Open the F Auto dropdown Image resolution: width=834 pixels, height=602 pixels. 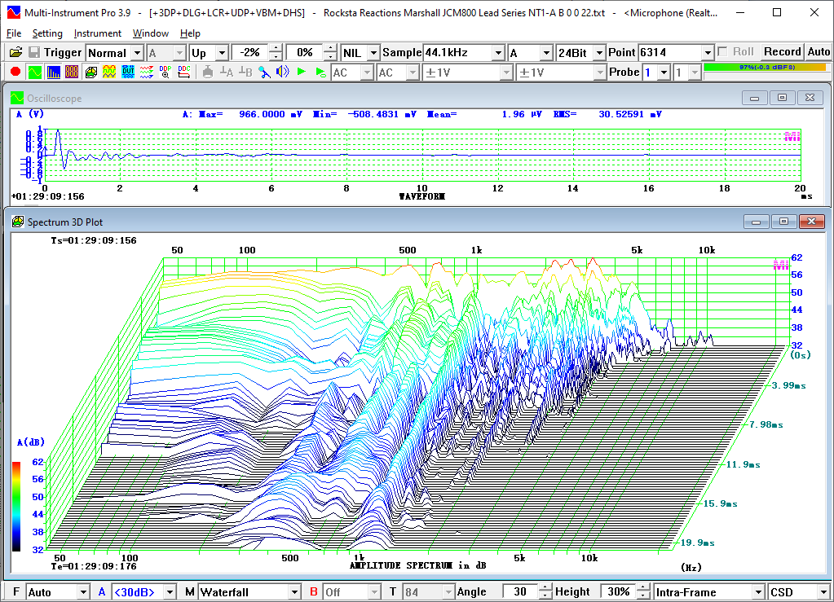tap(83, 592)
